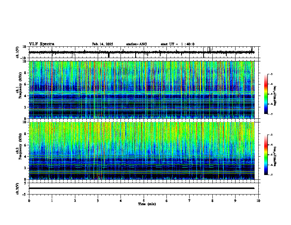
Task: Click the "3" tick on the time axis
Action: (98, 201)
